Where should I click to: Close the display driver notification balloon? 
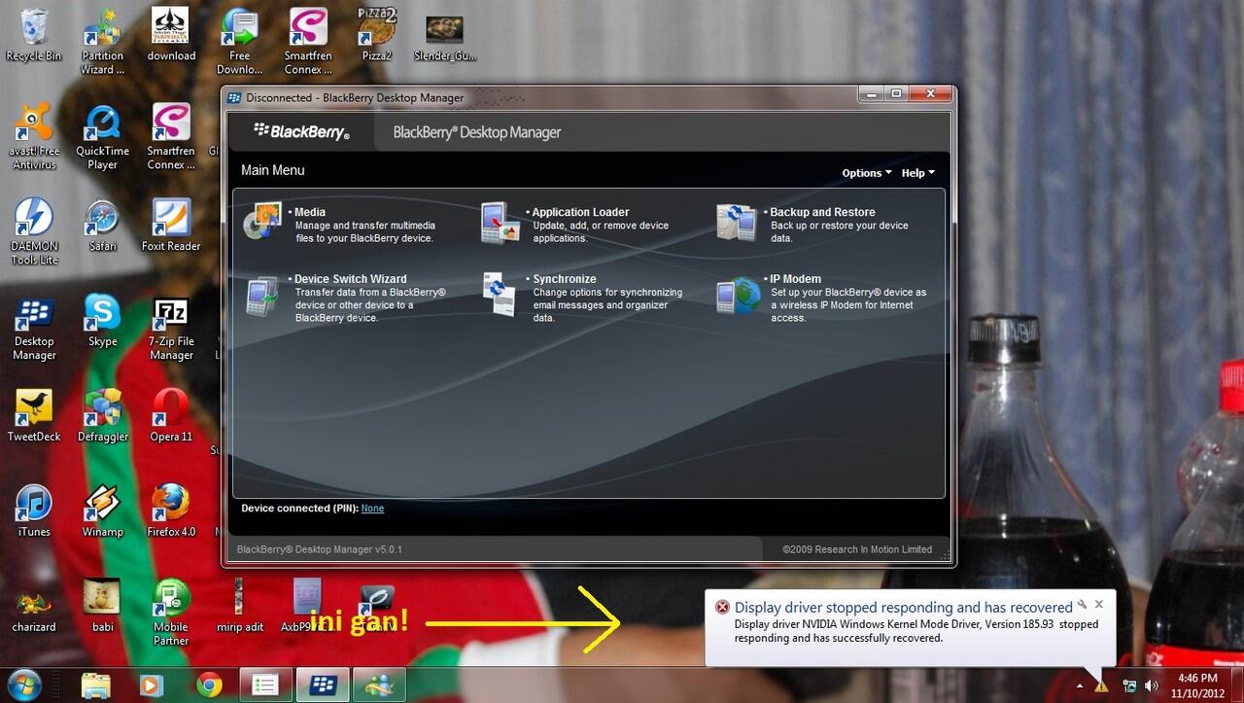pos(1099,605)
